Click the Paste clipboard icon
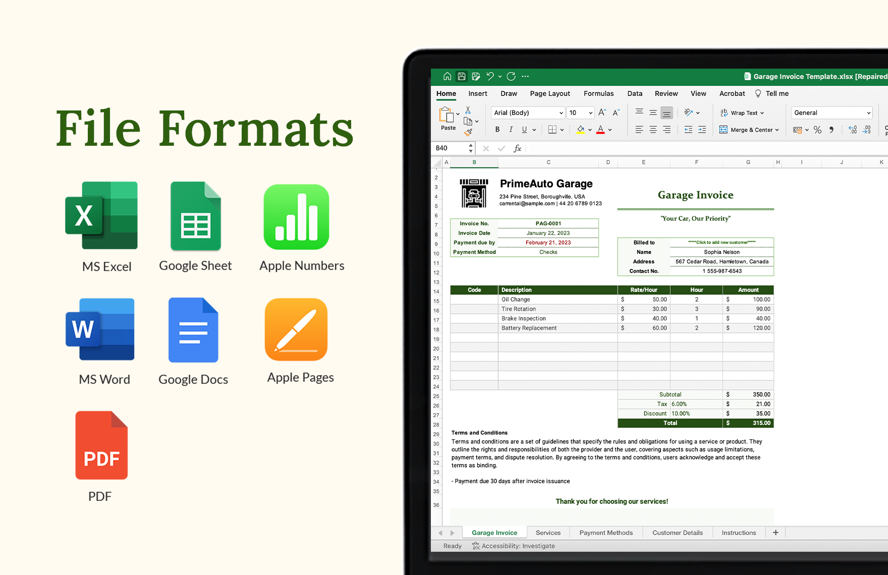The image size is (888, 575). pos(447,114)
